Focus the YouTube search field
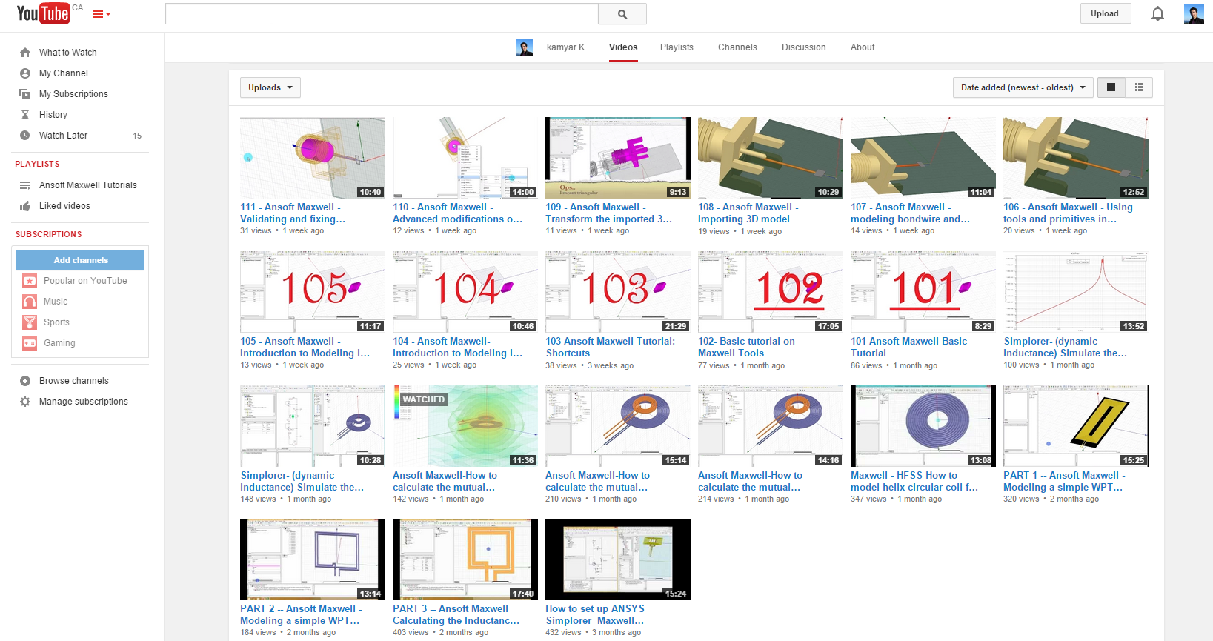The image size is (1213, 641). [x=382, y=14]
